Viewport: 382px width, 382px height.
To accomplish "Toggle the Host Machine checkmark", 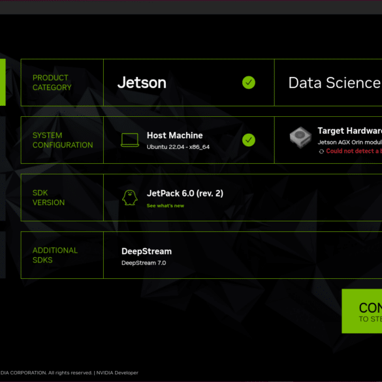I will pyautogui.click(x=249, y=140).
